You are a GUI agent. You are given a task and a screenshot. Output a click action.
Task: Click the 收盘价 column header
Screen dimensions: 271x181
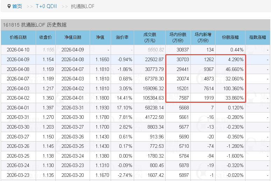(46, 37)
